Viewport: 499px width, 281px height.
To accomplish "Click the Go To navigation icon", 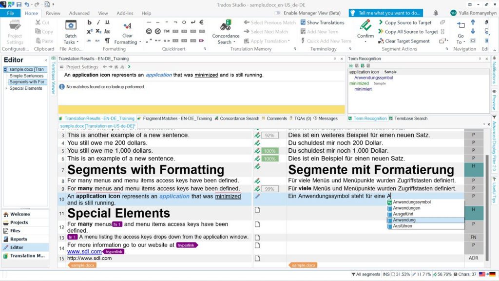I will pos(461,25).
